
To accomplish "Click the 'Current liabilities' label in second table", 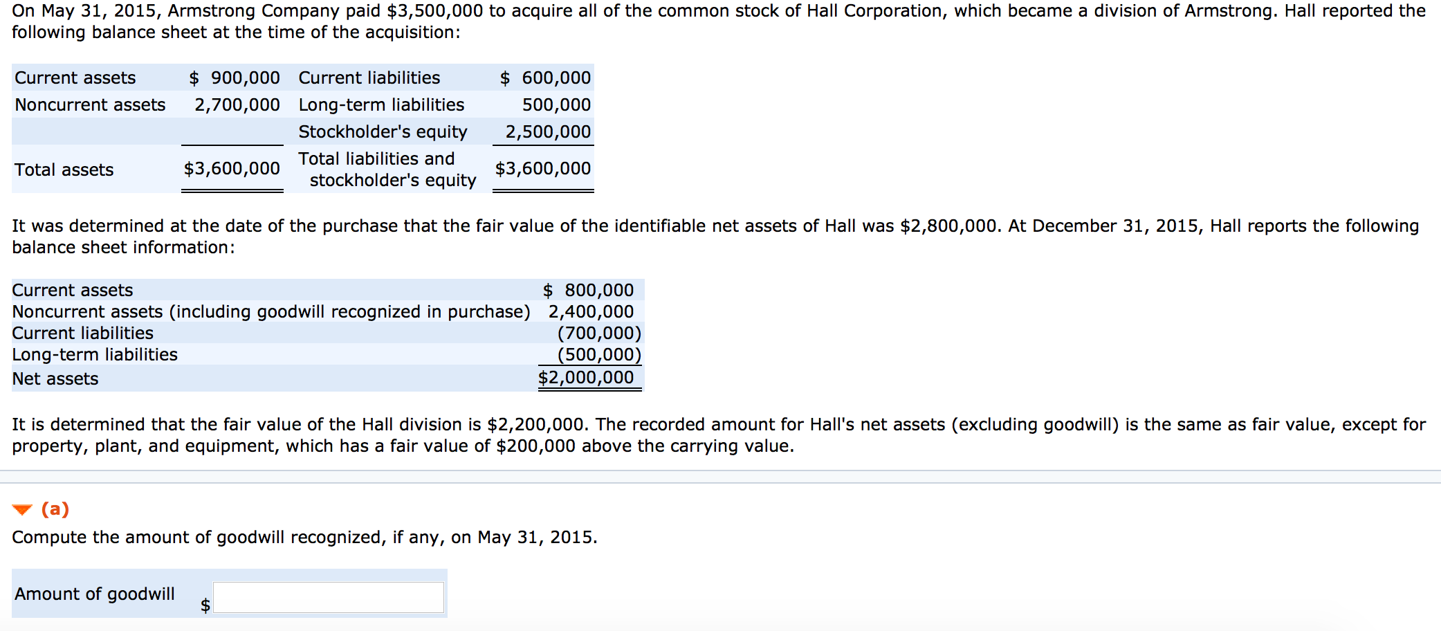I will [83, 333].
